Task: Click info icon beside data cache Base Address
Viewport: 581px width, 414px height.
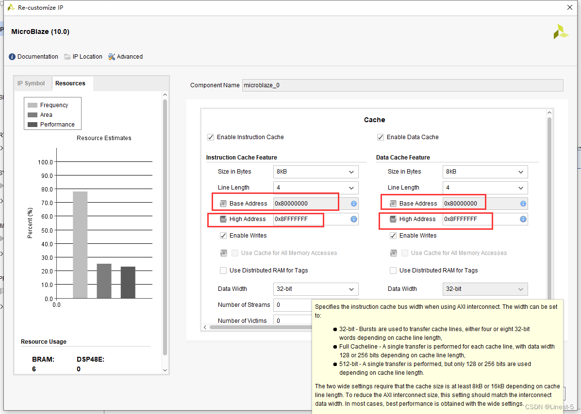Action: [523, 204]
